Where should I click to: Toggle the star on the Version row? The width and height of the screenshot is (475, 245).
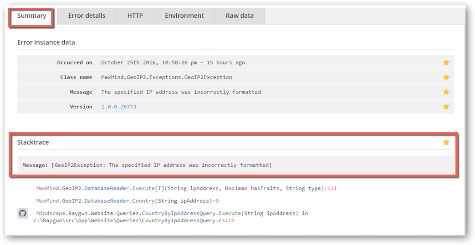[446, 106]
